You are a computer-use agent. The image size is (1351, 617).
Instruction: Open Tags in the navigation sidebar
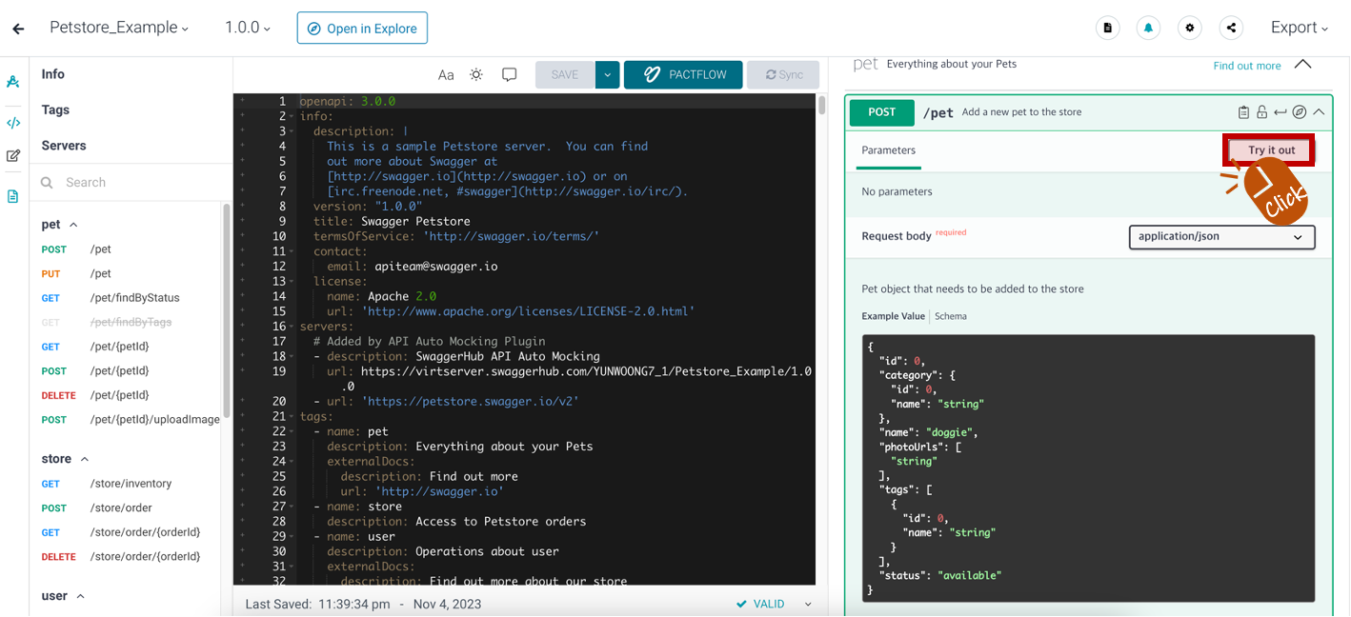click(x=55, y=109)
